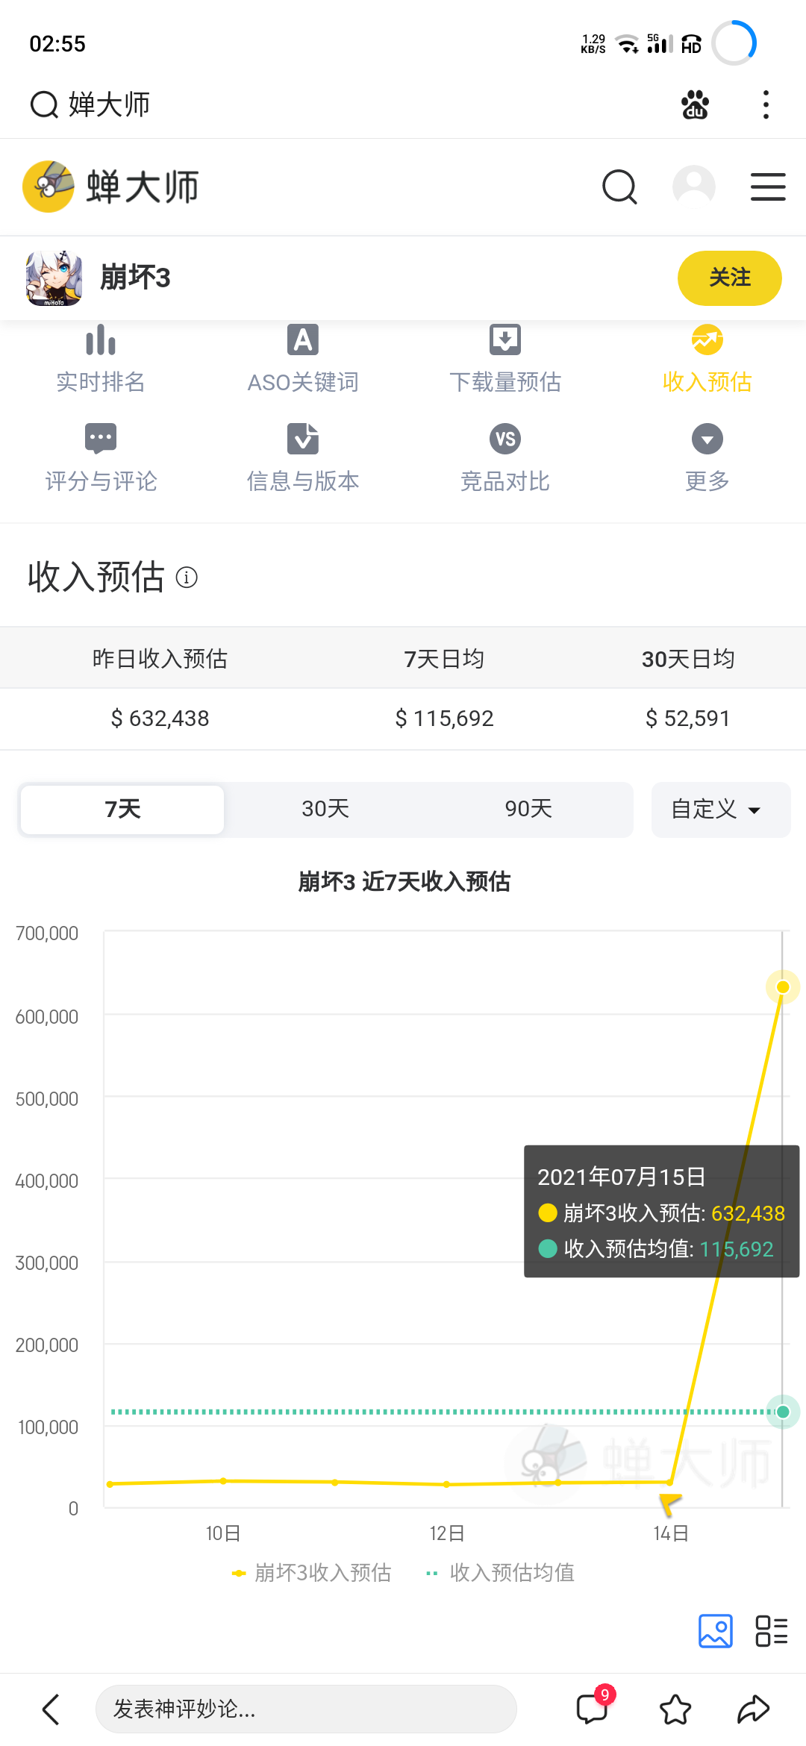Open ASO关键词 section

pyautogui.click(x=303, y=360)
